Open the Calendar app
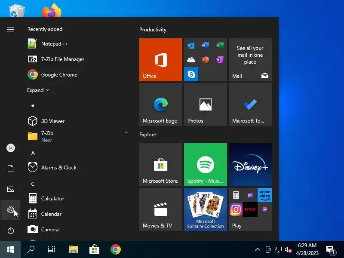Screen dimensions: 344x258 pos(45,214)
